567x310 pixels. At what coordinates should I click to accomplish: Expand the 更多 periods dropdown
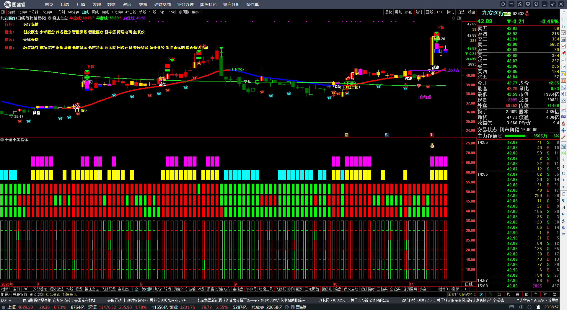(197, 12)
